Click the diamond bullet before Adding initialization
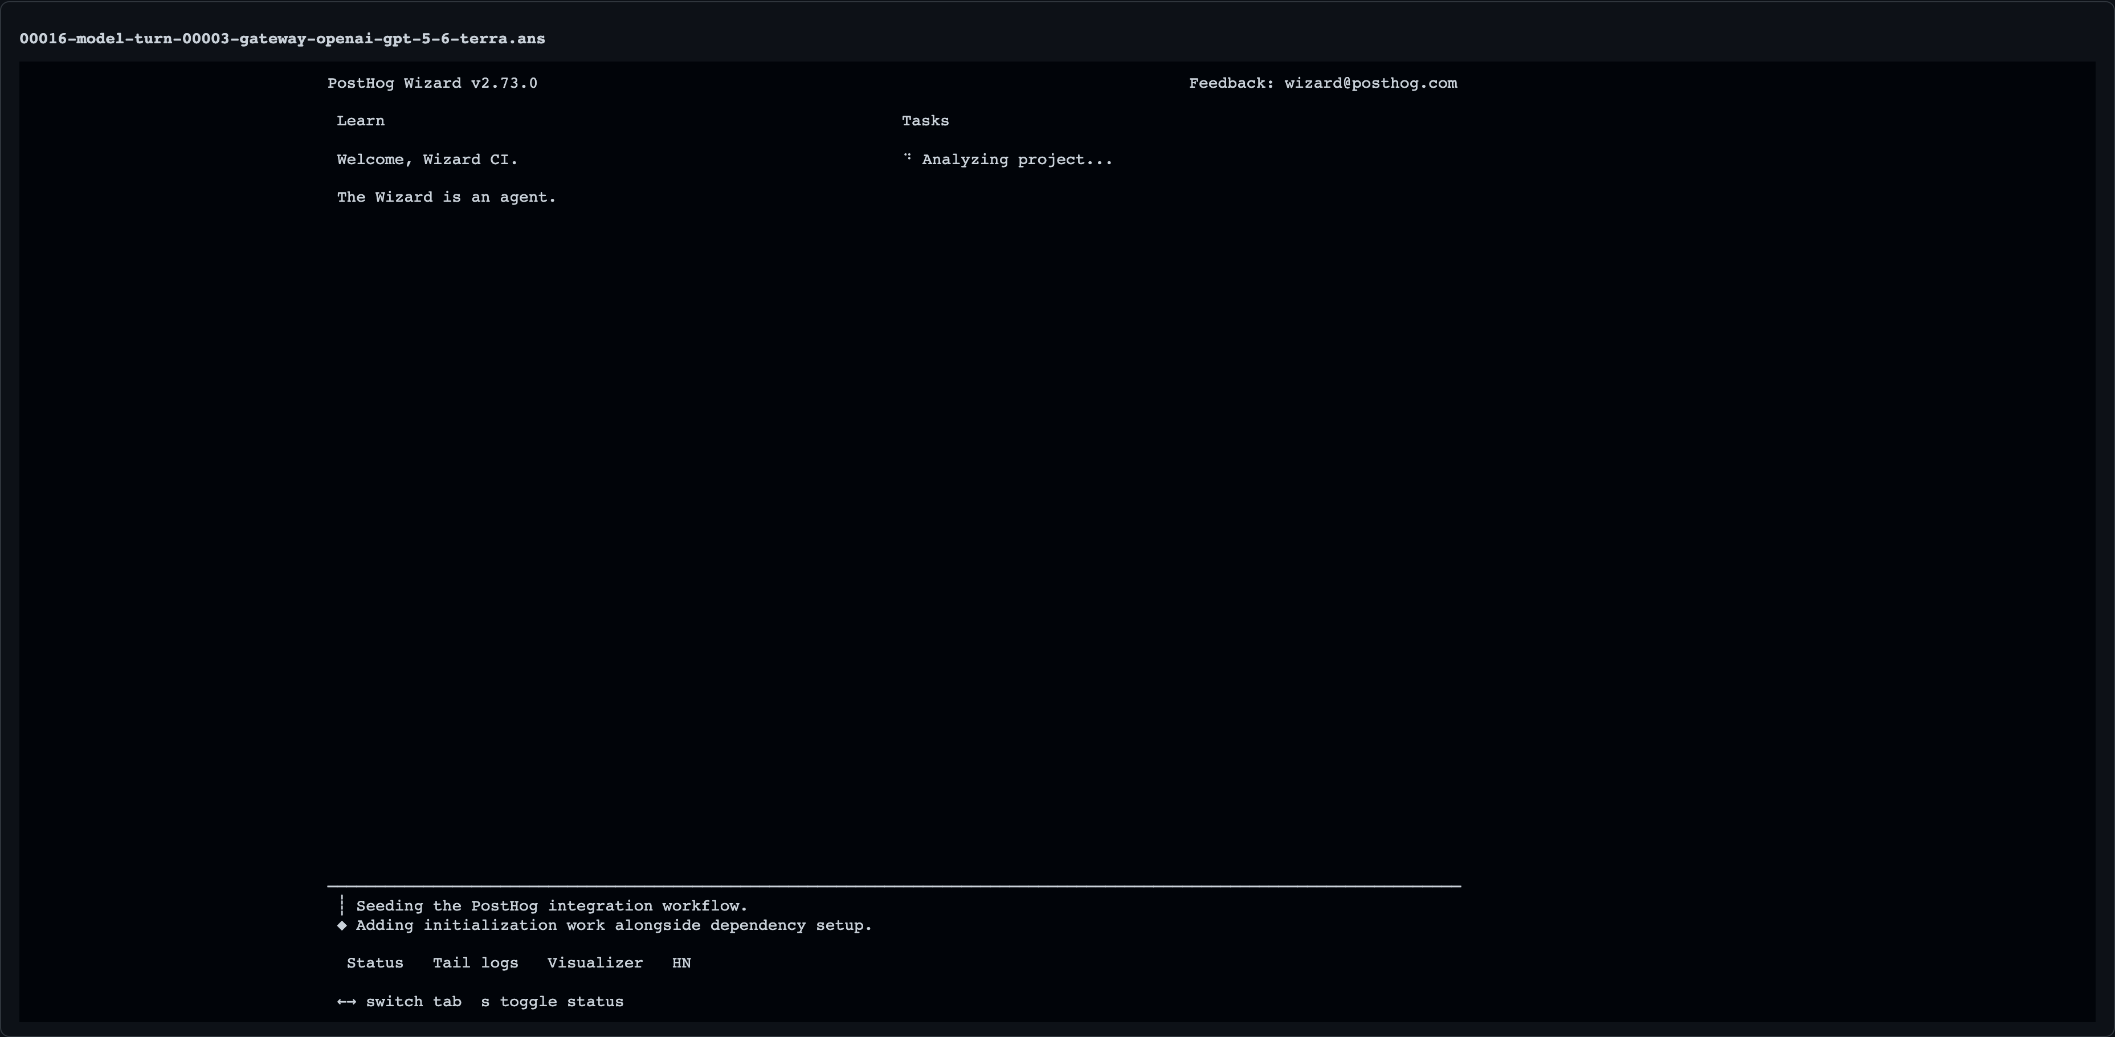This screenshot has height=1037, width=2115. [x=341, y=925]
